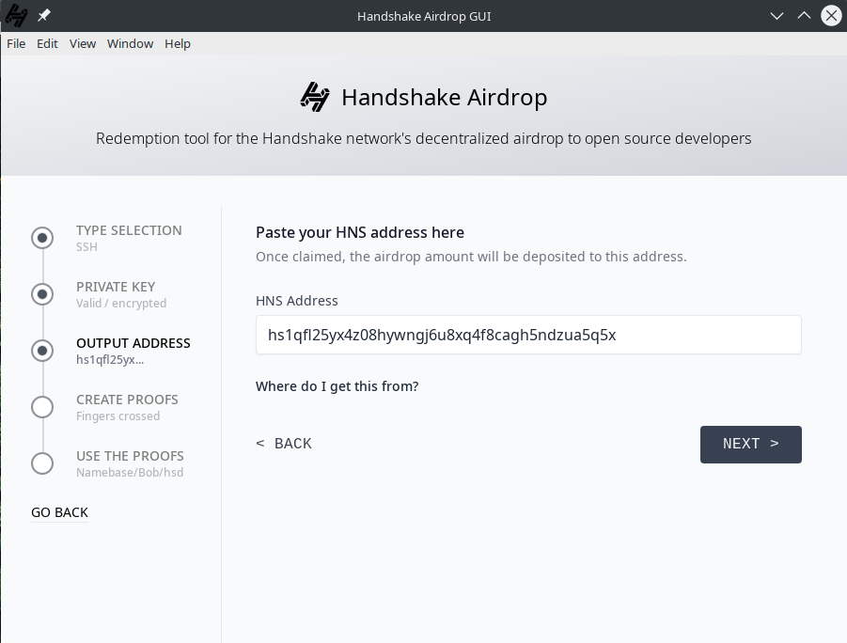Click the Handshake app icon in title bar

tap(16, 16)
